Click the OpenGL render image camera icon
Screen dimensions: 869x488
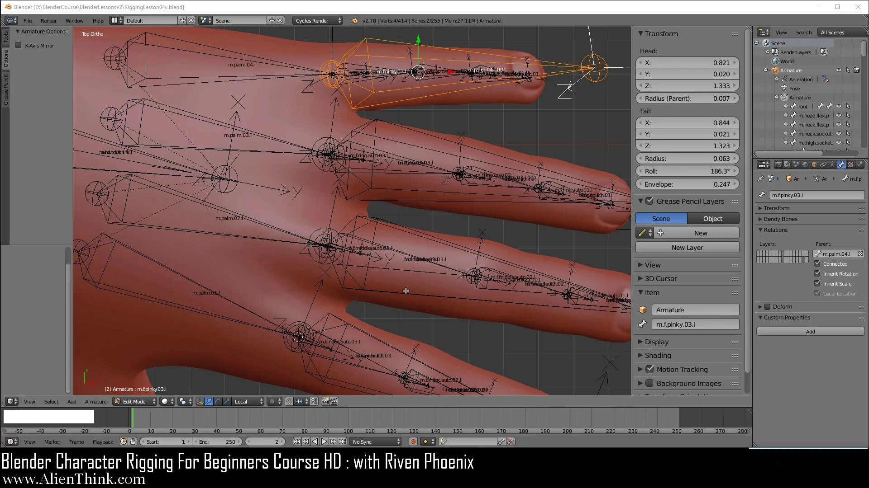click(325, 401)
